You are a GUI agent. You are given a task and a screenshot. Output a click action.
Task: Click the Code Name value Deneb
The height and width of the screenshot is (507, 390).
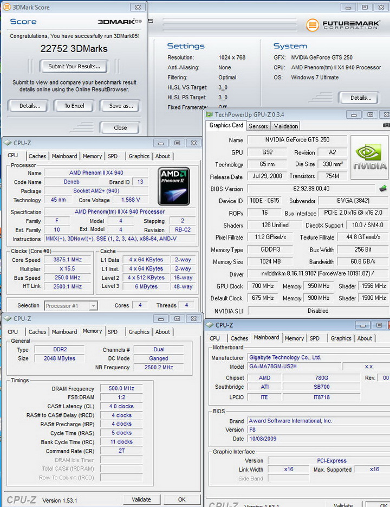[x=71, y=182]
